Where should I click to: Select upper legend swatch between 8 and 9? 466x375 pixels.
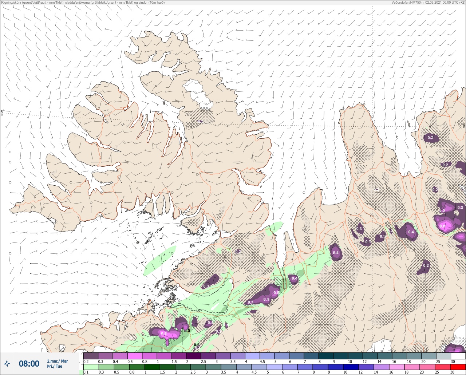326,356
